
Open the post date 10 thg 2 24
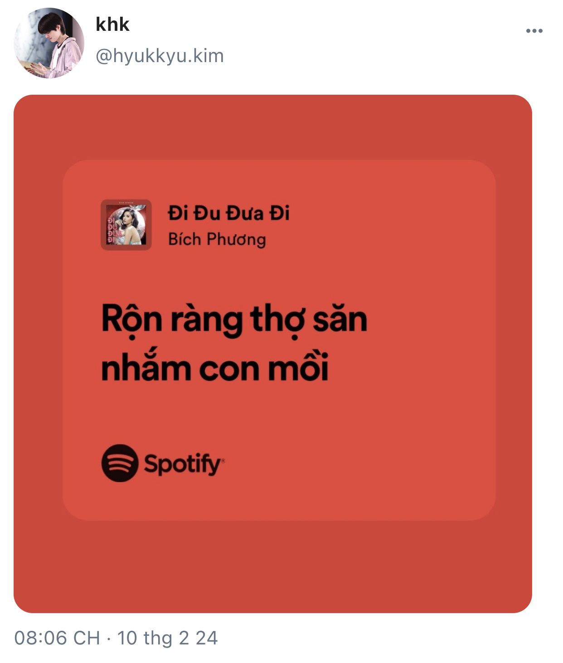[167, 638]
